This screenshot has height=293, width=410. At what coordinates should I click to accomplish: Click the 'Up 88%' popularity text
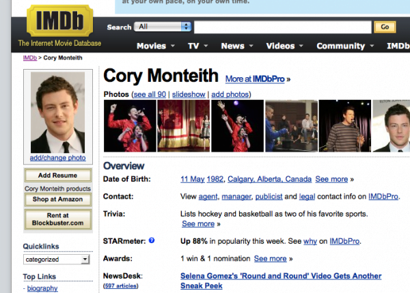pos(194,241)
